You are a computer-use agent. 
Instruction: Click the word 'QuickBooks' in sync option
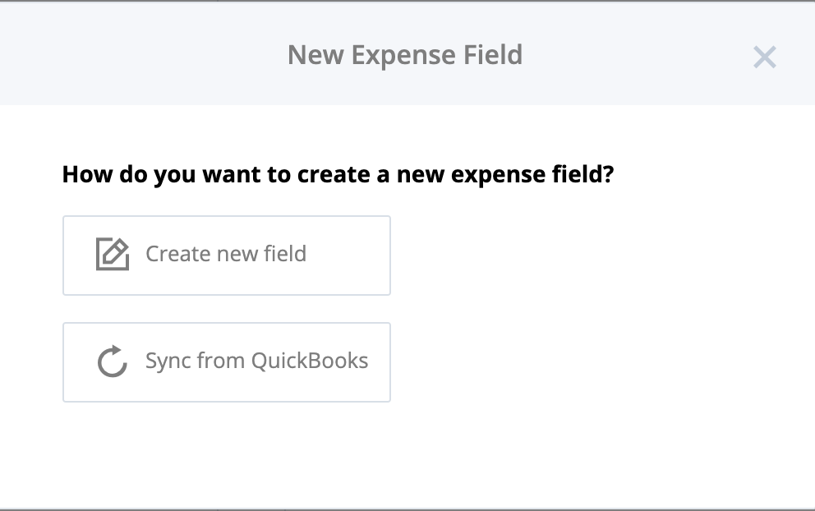310,361
